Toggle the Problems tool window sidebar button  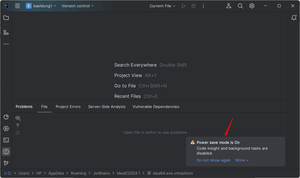click(6, 152)
